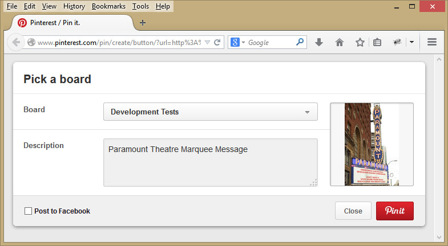Open the Bookmarks menu

tap(108, 6)
